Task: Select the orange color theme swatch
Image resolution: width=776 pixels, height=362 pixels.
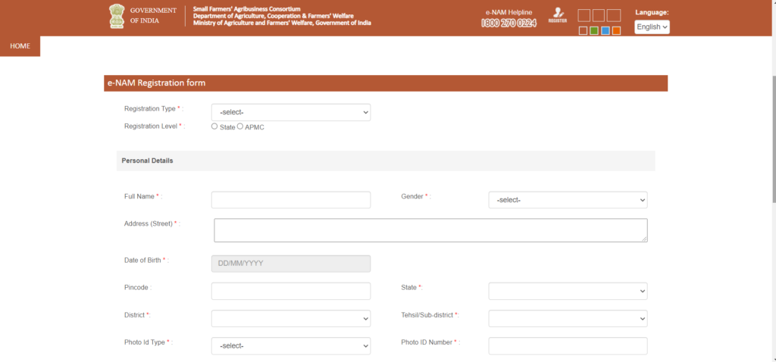Action: coord(616,30)
